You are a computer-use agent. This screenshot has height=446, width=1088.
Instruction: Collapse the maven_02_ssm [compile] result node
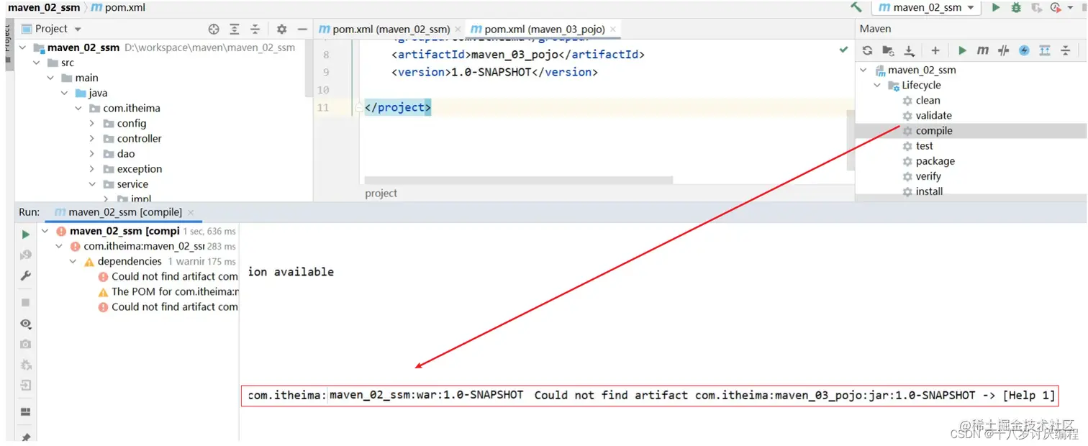(x=45, y=231)
